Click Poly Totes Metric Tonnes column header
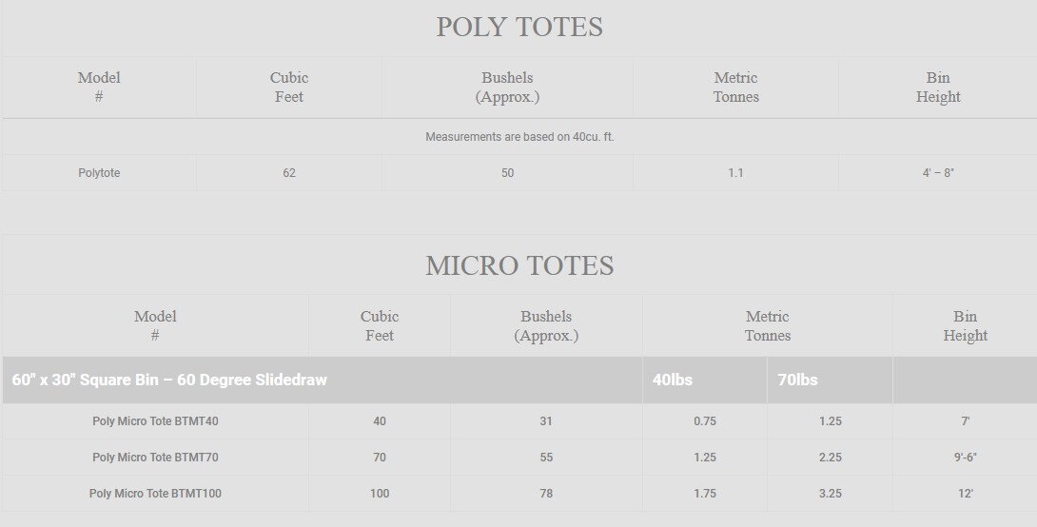This screenshot has height=527, width=1037. [735, 88]
